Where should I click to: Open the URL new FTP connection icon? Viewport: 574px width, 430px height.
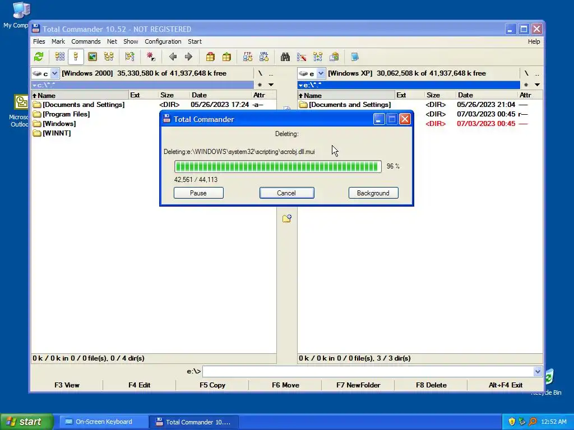click(264, 57)
